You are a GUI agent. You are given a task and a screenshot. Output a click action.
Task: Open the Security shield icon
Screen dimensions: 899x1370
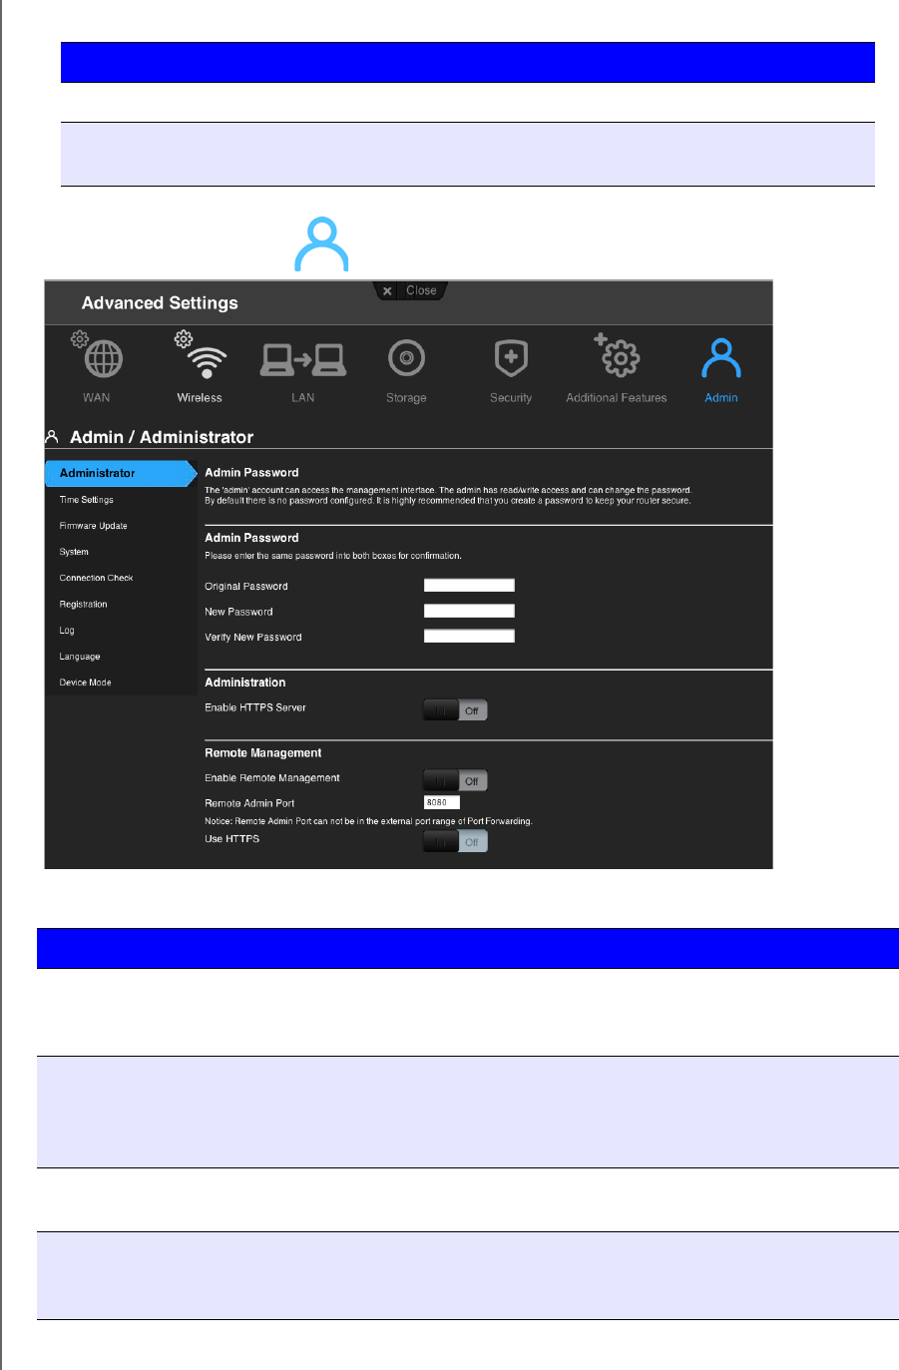point(511,358)
